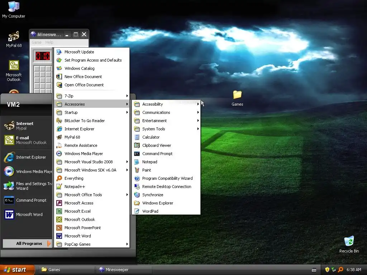Open Command Prompt icon in Accessories submenu
Image resolution: width=367 pixels, height=275 pixels.
[x=137, y=154]
